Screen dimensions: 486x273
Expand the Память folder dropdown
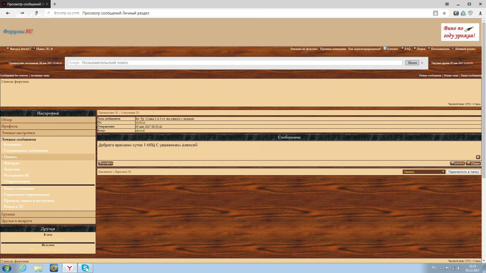click(x=424, y=172)
